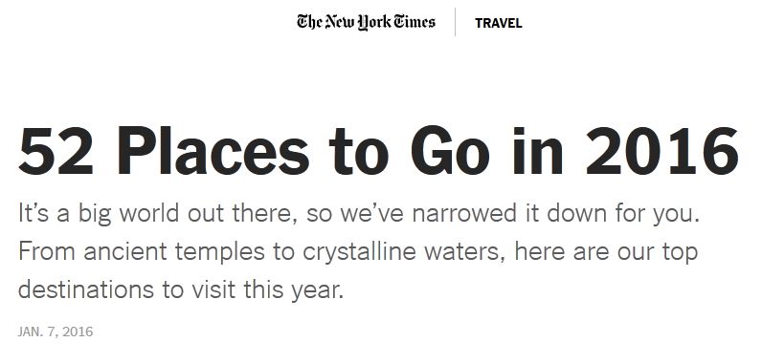Click the word 'Places' in the headline
Image resolution: width=762 pixels, height=364 pixels.
213,151
